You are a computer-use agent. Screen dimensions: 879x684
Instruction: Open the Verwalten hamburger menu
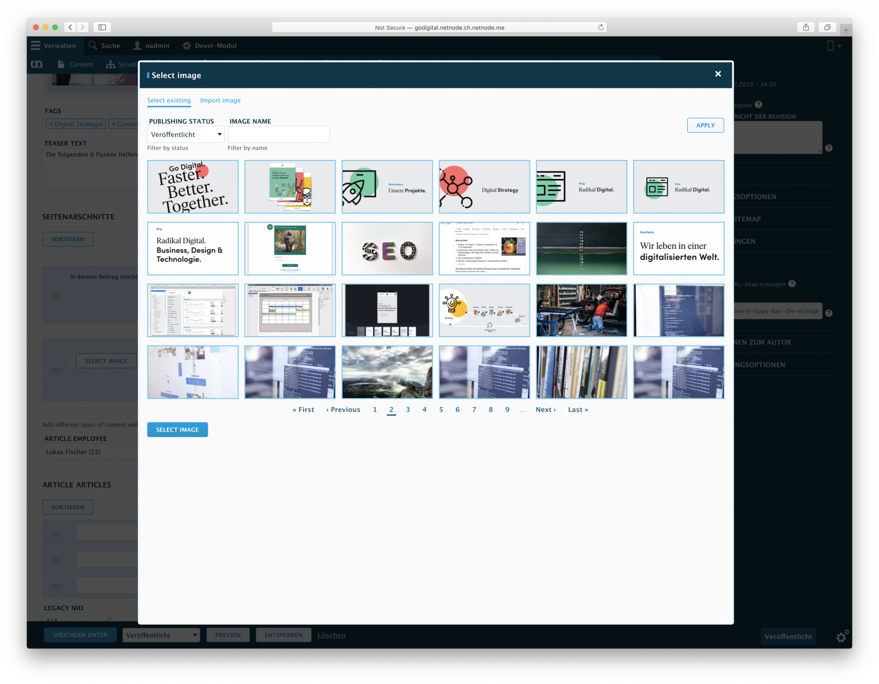(x=53, y=45)
